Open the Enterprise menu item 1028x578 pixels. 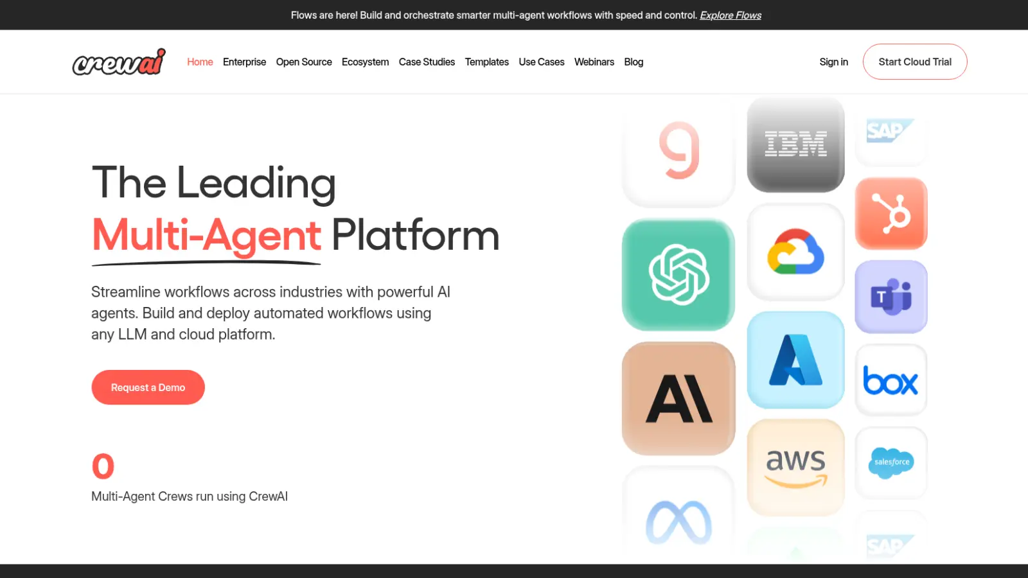244,62
